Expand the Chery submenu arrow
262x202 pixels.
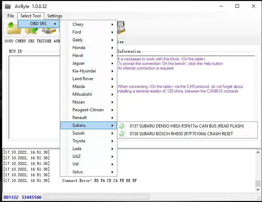(x=112, y=24)
